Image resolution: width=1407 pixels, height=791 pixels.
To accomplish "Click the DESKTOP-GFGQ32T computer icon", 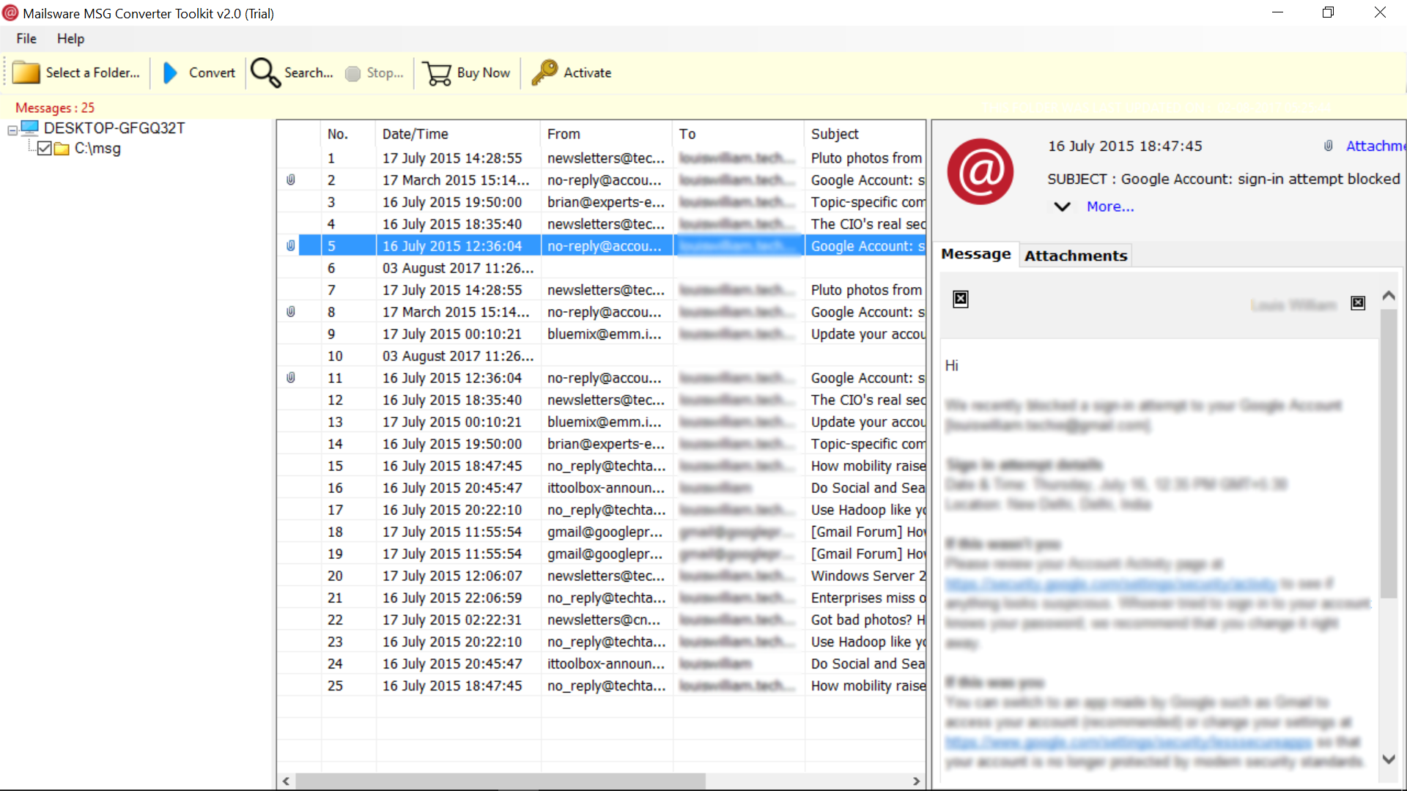I will (30, 128).
